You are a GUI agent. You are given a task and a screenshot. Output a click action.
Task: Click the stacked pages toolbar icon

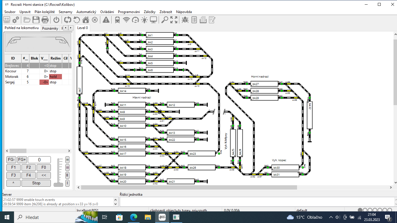pos(203,20)
